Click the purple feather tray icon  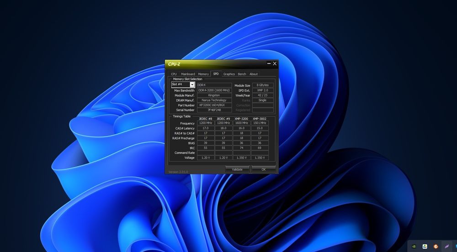[x=446, y=247]
